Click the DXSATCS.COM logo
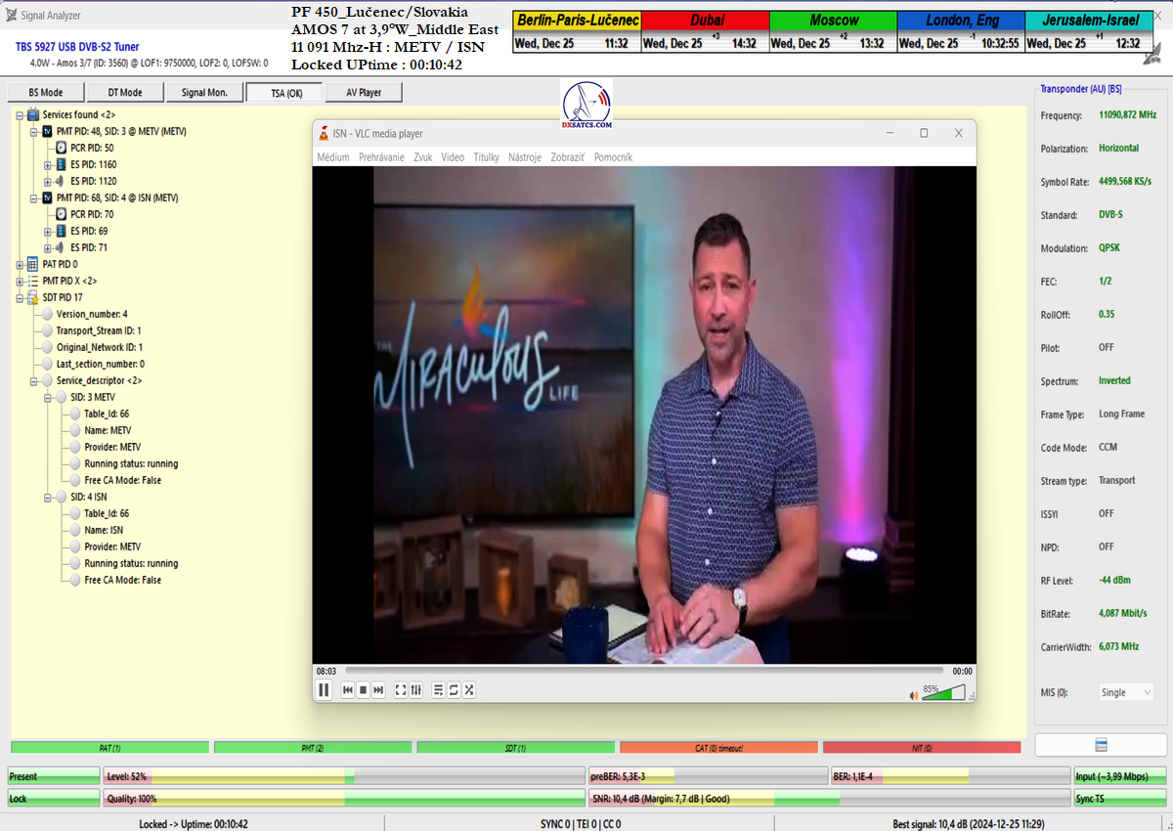 587,105
